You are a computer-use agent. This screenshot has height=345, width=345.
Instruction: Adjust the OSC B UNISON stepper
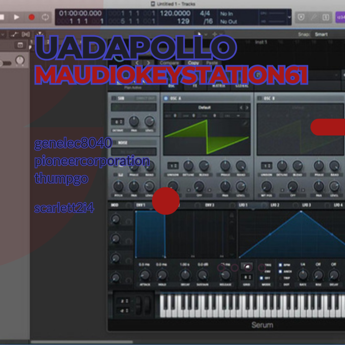coord(267,166)
